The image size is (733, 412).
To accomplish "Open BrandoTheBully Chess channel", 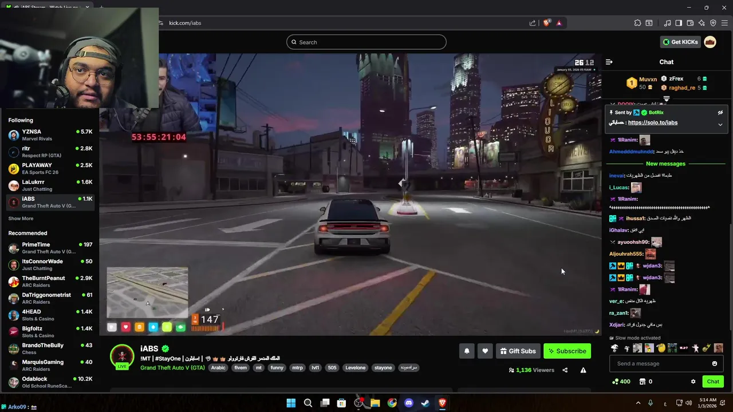I will (x=50, y=348).
